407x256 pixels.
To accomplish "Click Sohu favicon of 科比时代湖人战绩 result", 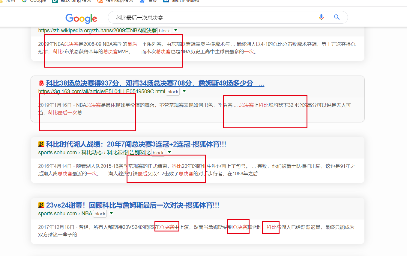I will pos(41,144).
